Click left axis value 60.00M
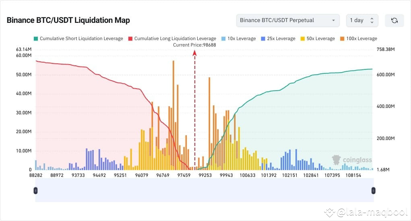 [x=24, y=55]
